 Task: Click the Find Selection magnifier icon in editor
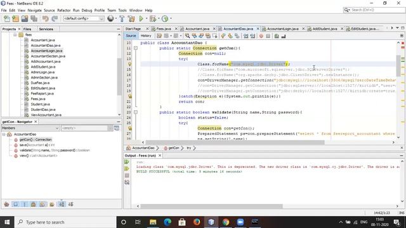click(x=187, y=36)
